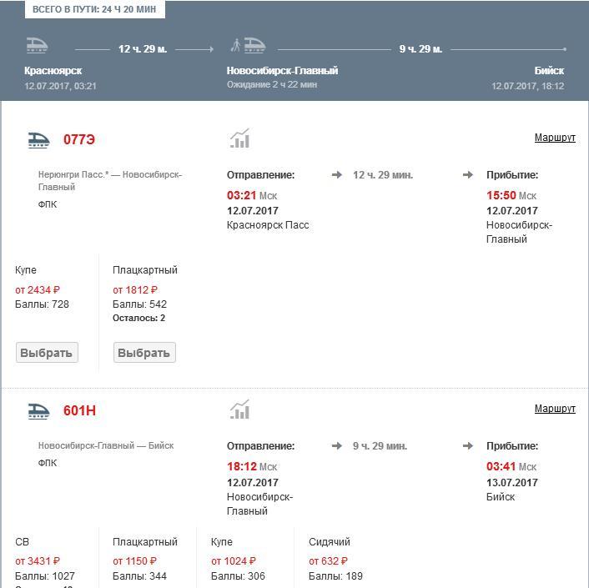
Task: Select the Плацкартный price от 1150 ₽
Action: (x=135, y=561)
